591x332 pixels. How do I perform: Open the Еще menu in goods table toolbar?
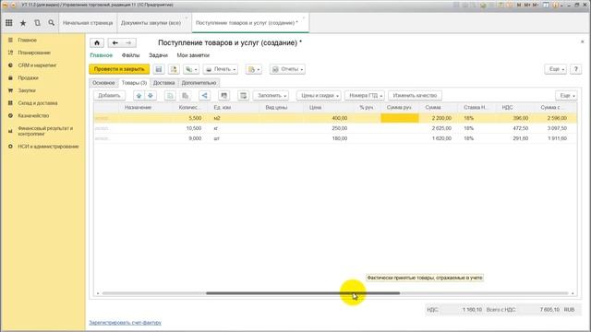coord(566,96)
